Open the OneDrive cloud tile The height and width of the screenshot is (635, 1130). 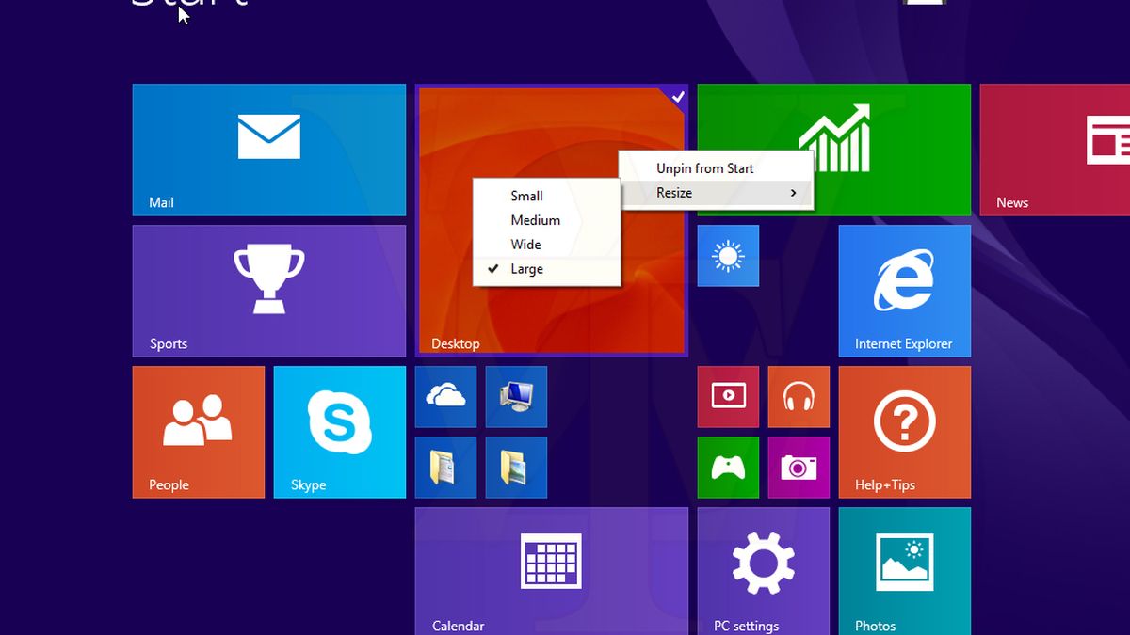pos(445,396)
